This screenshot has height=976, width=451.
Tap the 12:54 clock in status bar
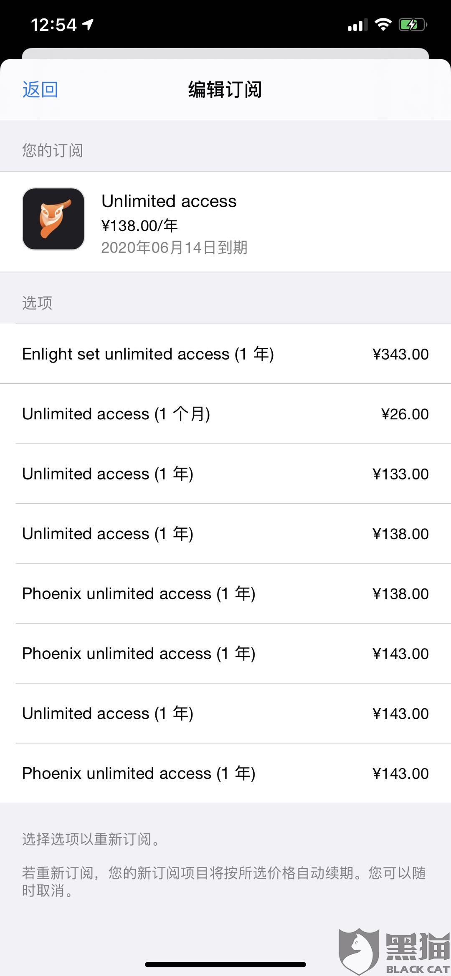pos(53,25)
